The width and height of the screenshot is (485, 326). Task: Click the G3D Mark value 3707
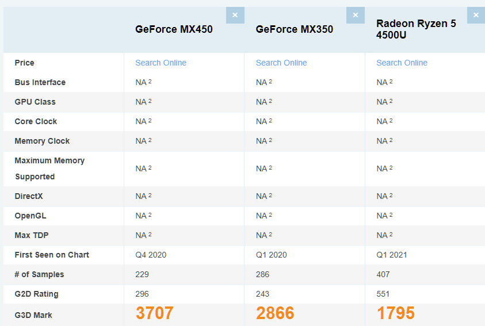155,313
